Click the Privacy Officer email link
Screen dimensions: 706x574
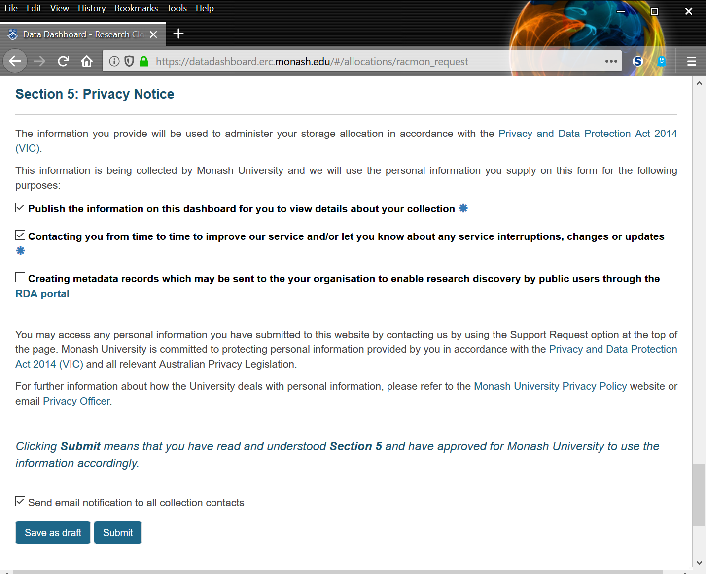[x=76, y=401]
